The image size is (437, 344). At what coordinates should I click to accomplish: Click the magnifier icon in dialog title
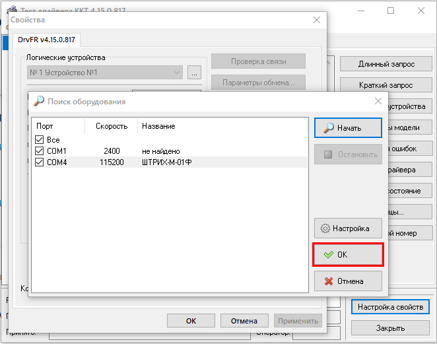pyautogui.click(x=39, y=102)
